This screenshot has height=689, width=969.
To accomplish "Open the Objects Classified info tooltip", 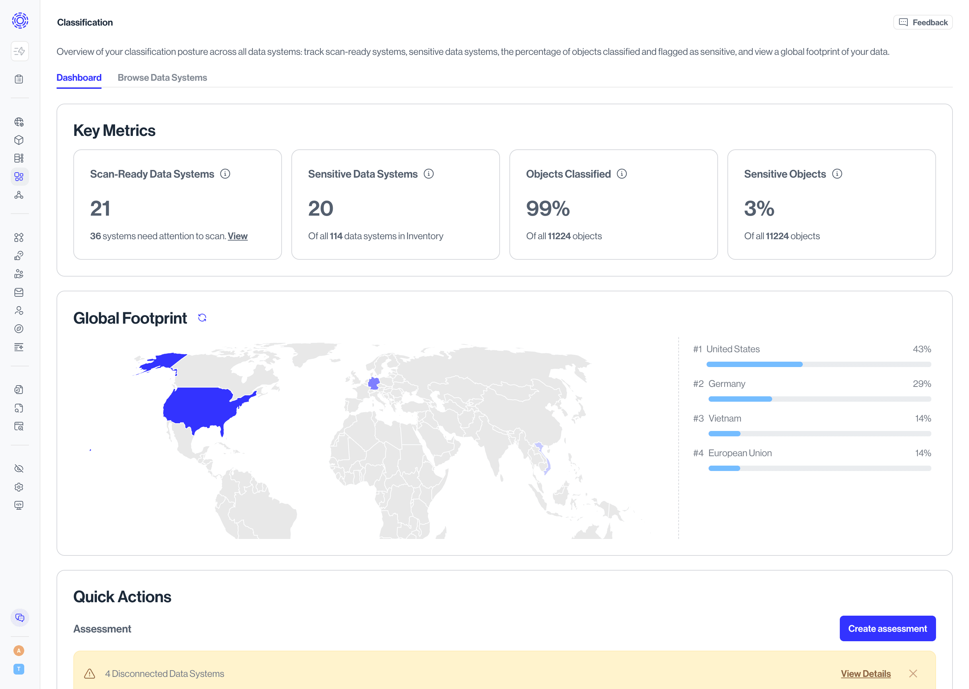I will pyautogui.click(x=621, y=174).
